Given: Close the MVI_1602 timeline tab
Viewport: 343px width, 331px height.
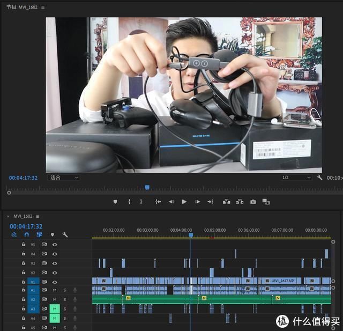Looking at the screenshot, I should 8,217.
